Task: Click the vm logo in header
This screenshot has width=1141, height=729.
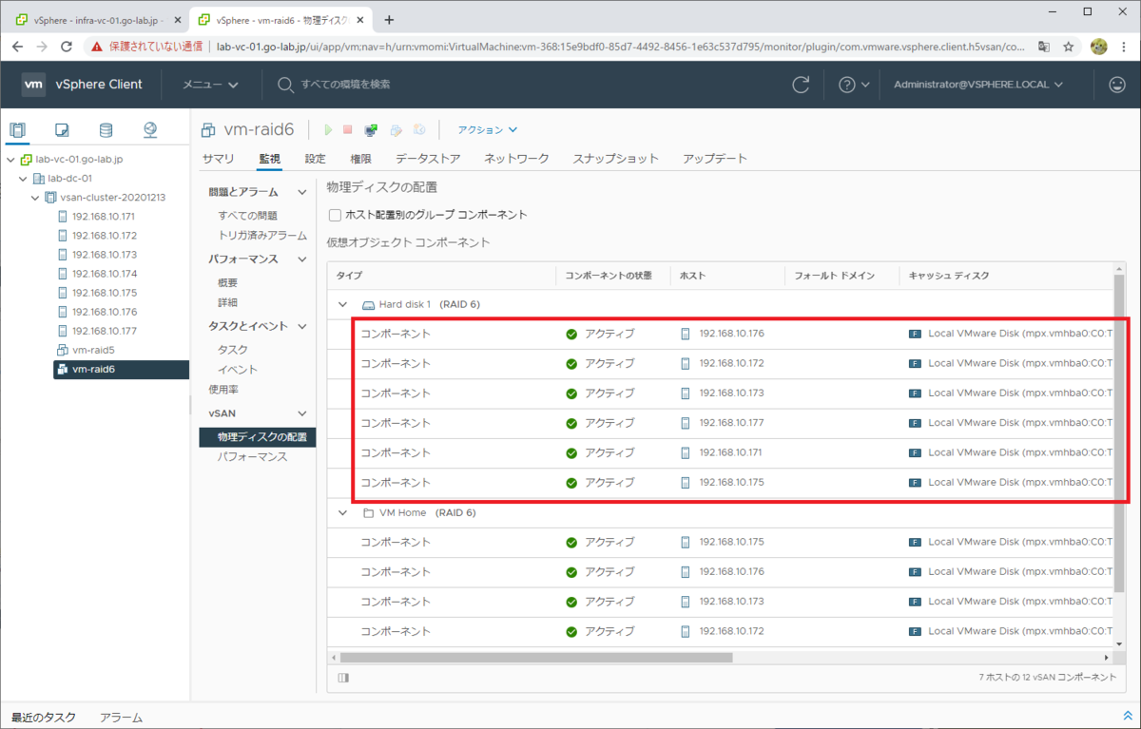Action: [33, 85]
